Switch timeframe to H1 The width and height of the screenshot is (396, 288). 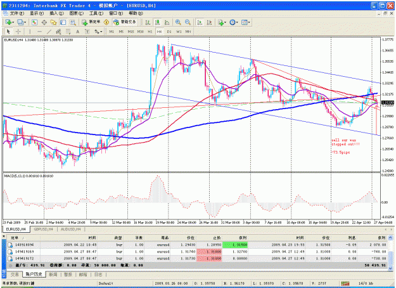(150, 32)
